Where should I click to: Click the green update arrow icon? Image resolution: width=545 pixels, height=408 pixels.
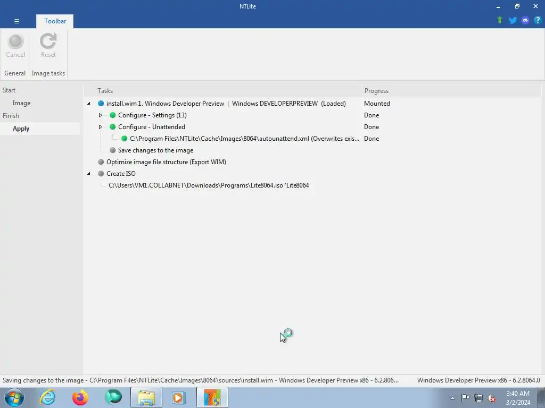coord(500,20)
